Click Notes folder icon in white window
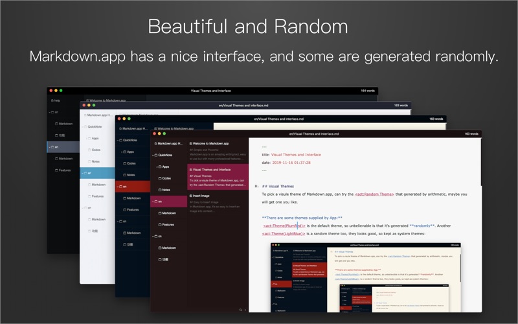Image resolution: width=518 pixels, height=324 pixels. point(89,161)
